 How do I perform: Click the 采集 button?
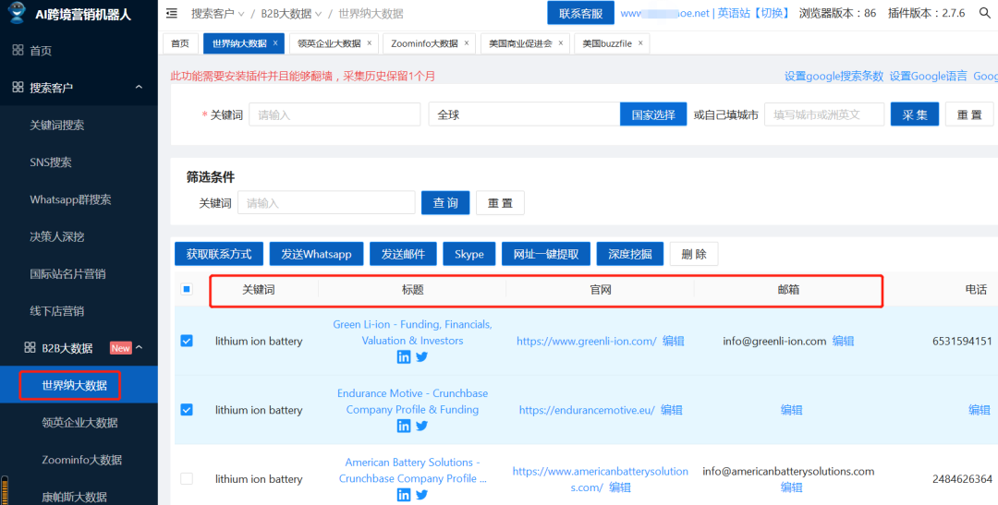[915, 114]
